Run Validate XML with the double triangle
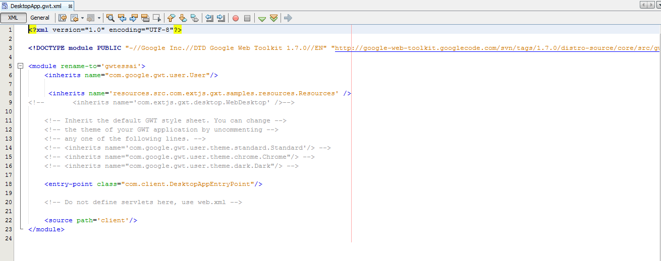 click(x=273, y=18)
